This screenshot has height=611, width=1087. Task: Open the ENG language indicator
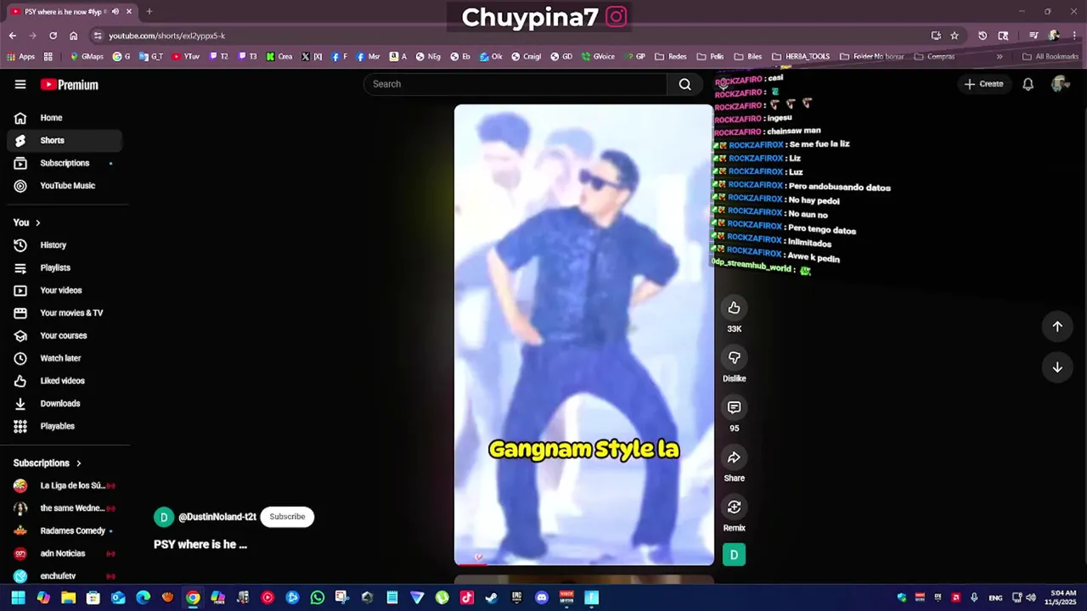click(x=994, y=597)
